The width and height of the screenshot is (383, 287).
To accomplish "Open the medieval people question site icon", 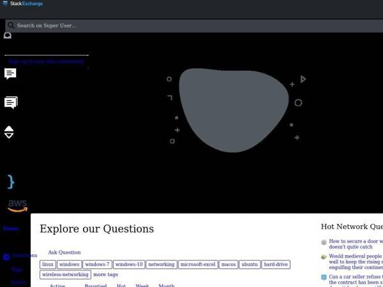I will coord(324,257).
